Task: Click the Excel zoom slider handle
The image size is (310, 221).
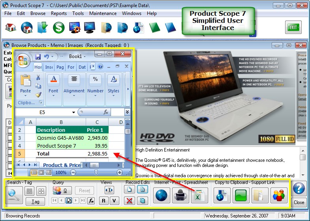Action: [96, 172]
